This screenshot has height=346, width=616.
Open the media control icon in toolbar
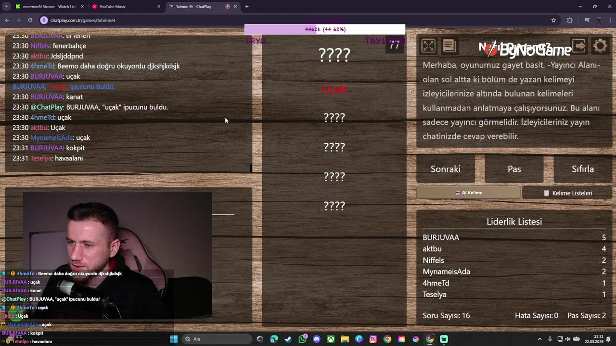click(587, 20)
